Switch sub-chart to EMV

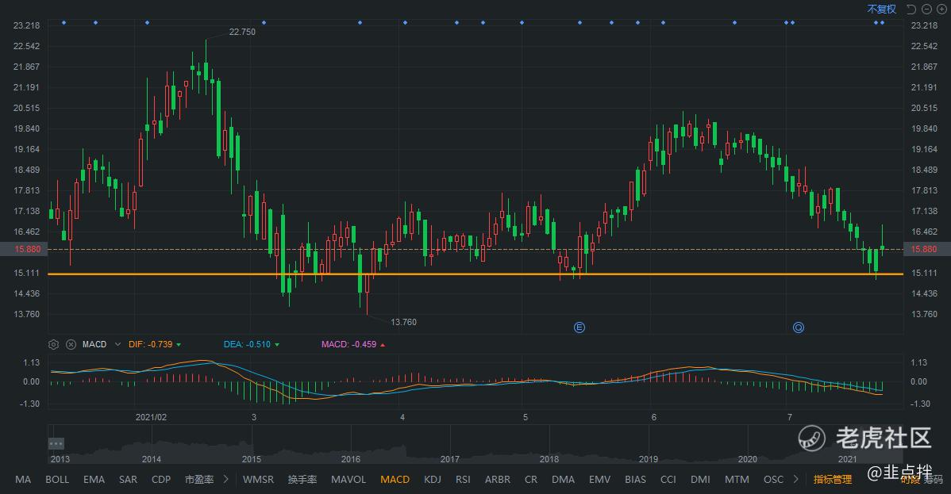600,480
